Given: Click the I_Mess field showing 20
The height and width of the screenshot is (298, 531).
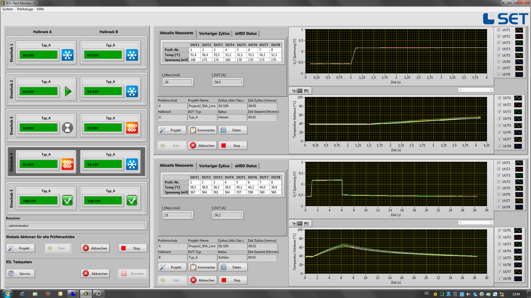Looking at the screenshot, I should pyautogui.click(x=178, y=82).
